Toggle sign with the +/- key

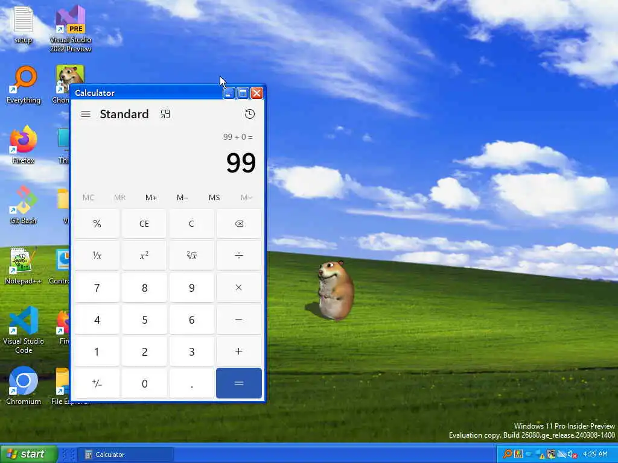[97, 383]
